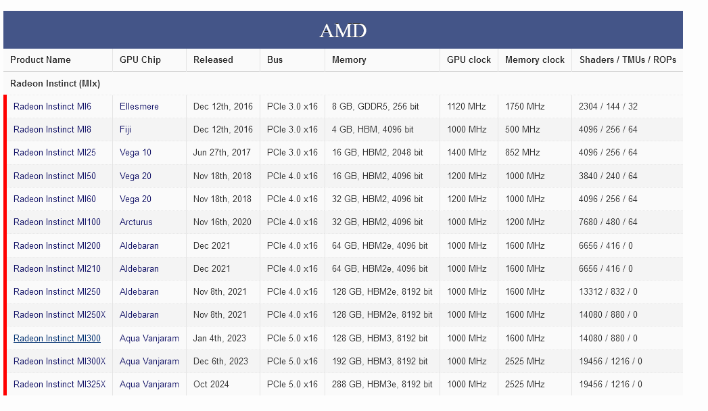Click the Arcturus GPU chip link
Image resolution: width=708 pixels, height=411 pixels.
coord(136,222)
